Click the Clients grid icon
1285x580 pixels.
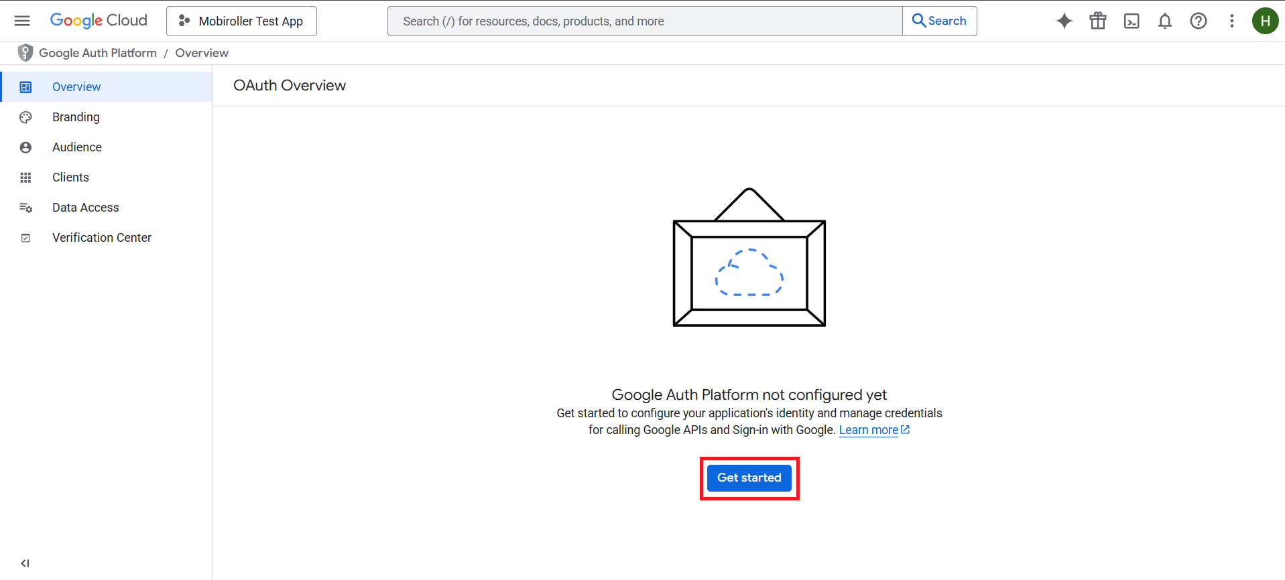pyautogui.click(x=25, y=177)
